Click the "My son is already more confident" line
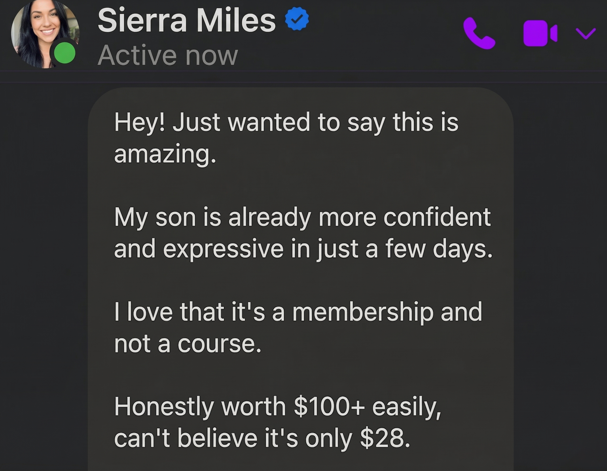 coord(302,217)
